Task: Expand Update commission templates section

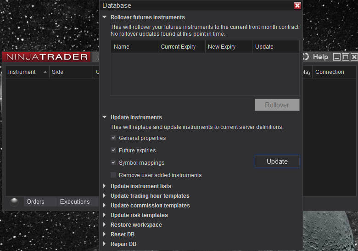Action: (104, 205)
